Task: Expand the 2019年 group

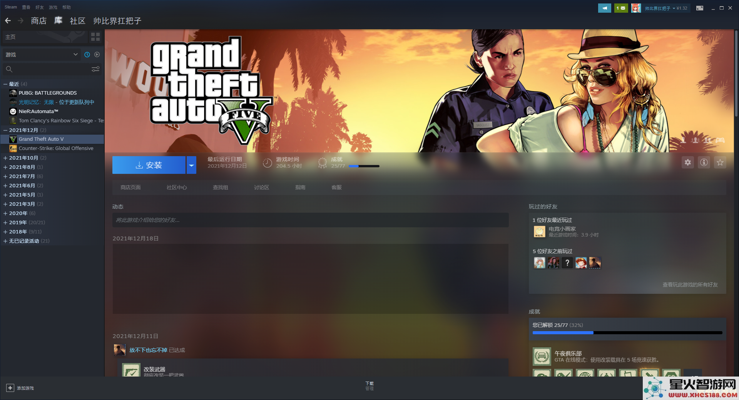Action: coord(5,222)
